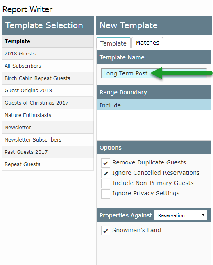Open the Properties Against Reservation dropdown
This screenshot has width=213, height=265.
(181, 215)
